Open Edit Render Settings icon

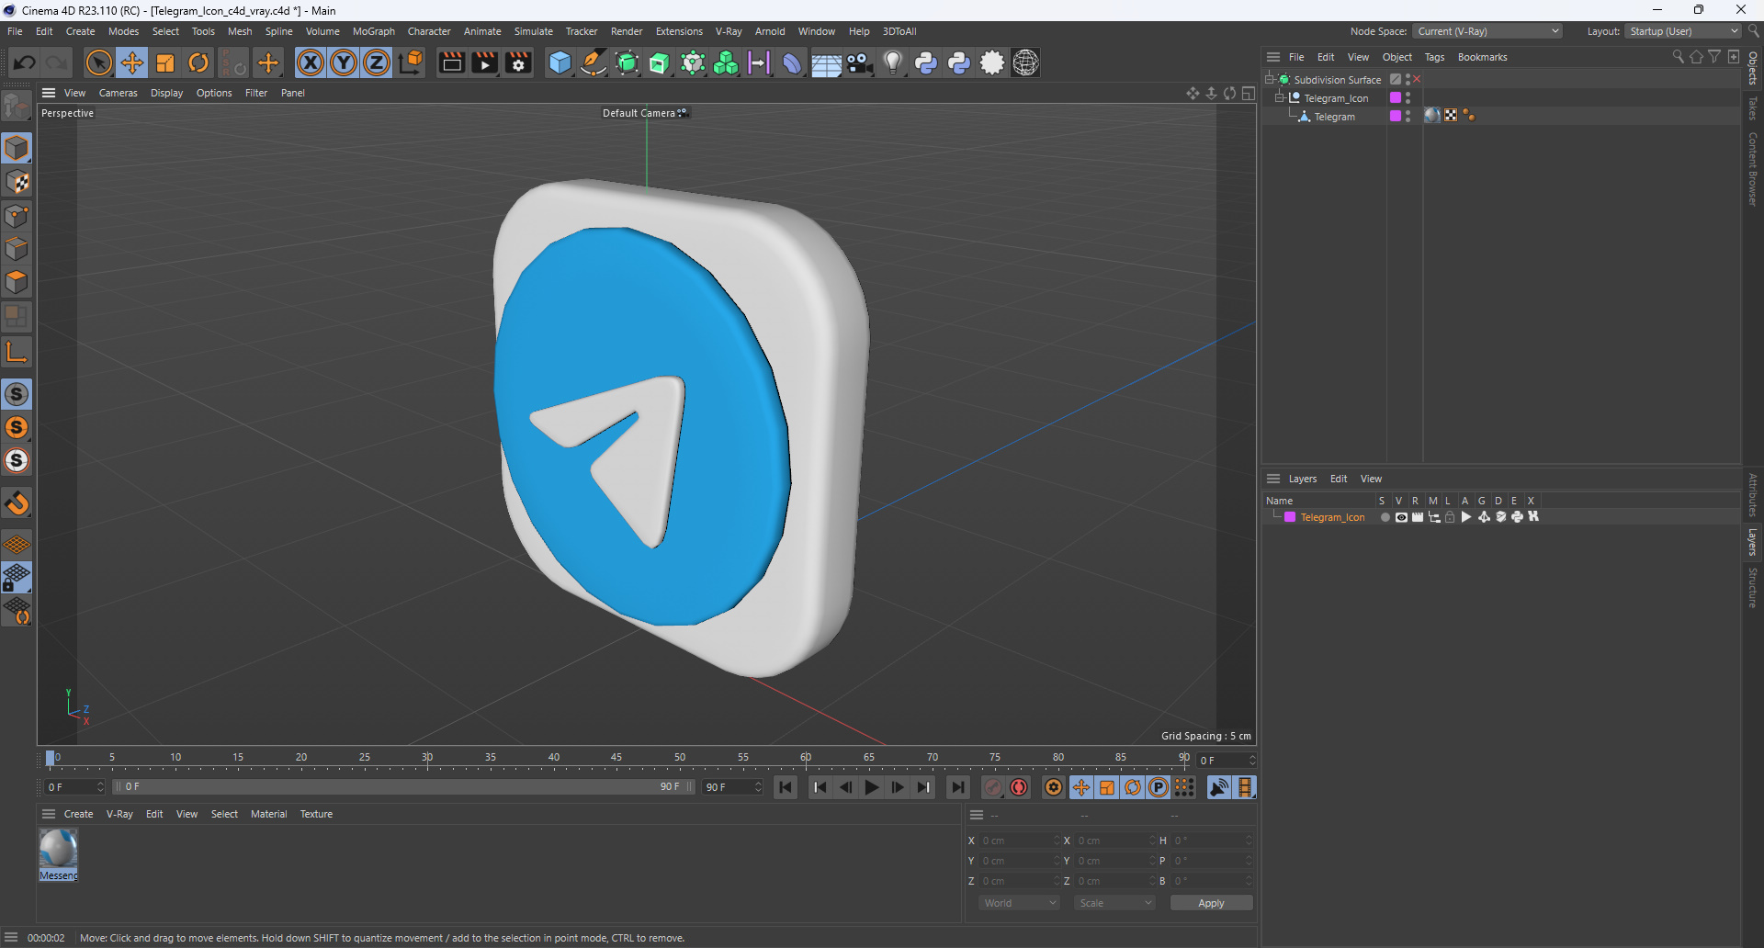518,62
